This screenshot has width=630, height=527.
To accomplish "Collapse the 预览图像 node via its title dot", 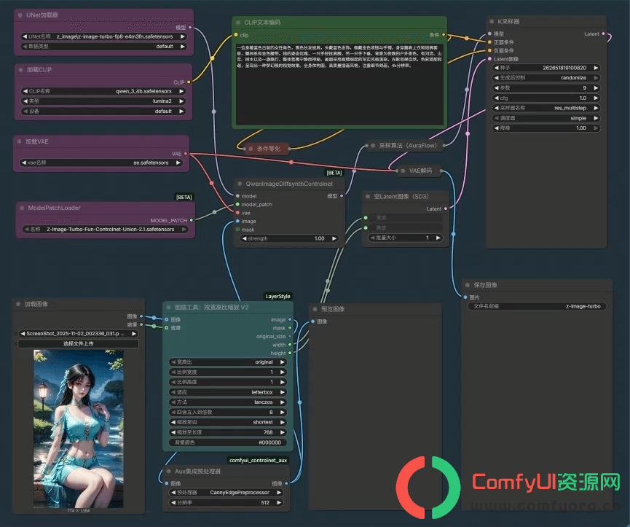I will [x=315, y=309].
